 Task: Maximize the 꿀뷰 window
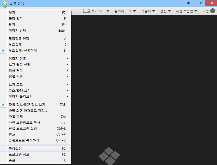(202, 3)
